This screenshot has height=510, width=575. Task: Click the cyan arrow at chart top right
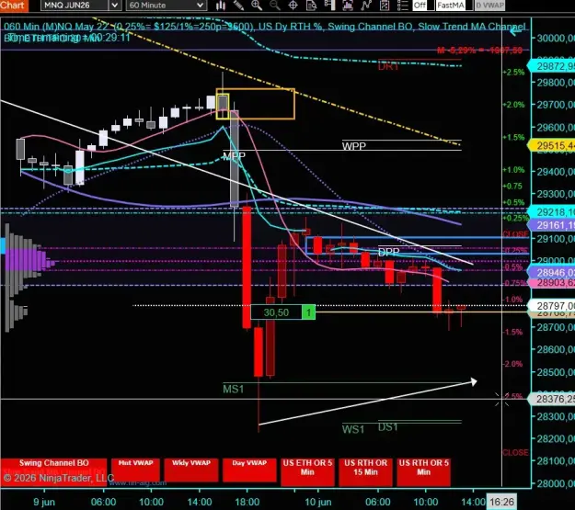click(515, 32)
